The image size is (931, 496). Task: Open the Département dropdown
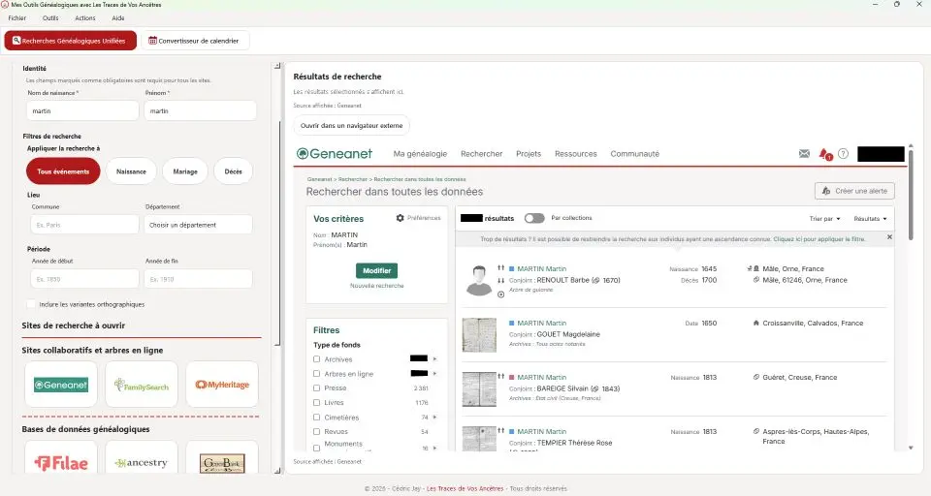point(198,225)
